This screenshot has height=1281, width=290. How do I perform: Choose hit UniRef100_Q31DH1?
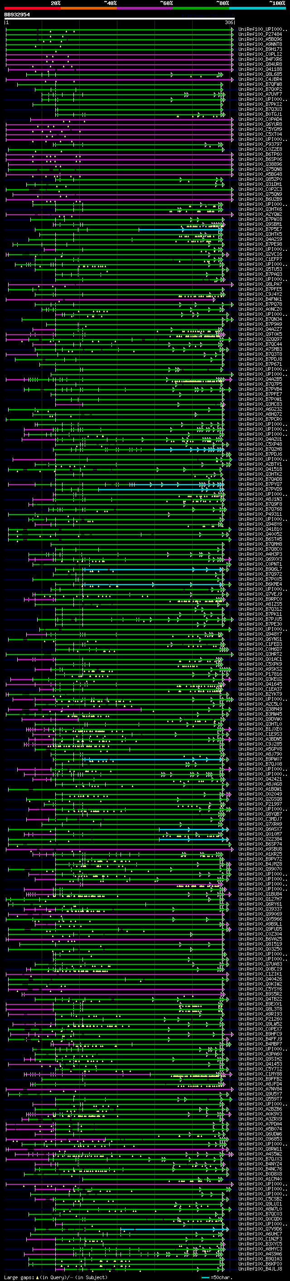260,184
